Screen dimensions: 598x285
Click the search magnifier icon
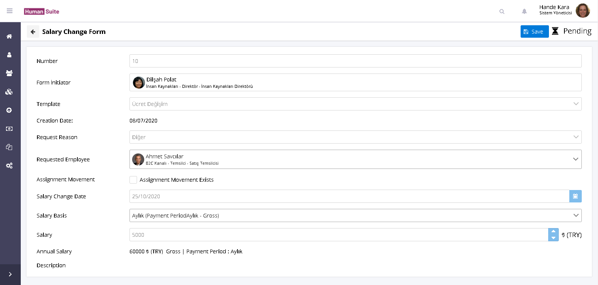[502, 11]
